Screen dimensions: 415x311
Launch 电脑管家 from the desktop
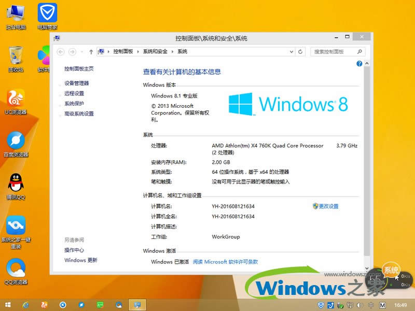[47, 13]
